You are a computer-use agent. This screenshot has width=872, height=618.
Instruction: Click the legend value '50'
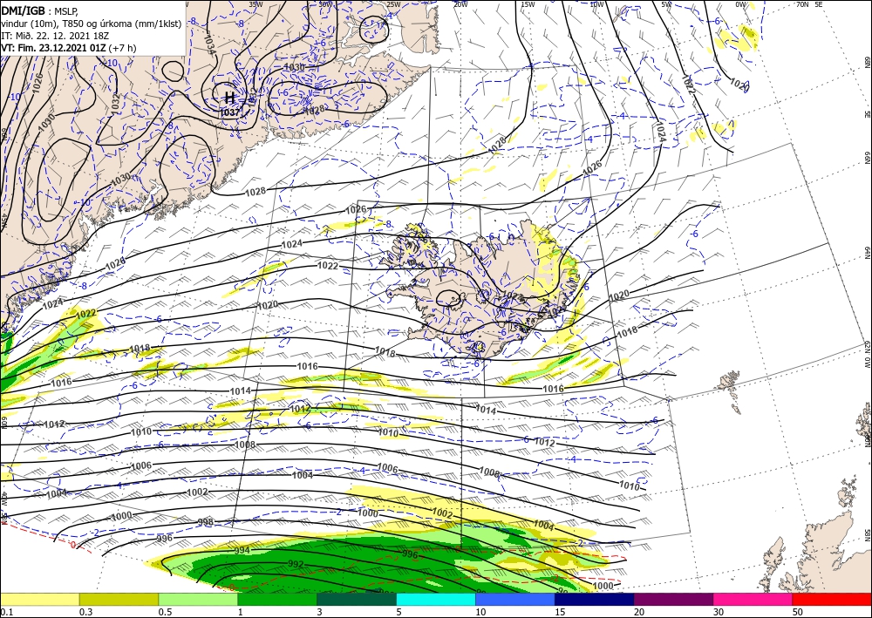[798, 612]
